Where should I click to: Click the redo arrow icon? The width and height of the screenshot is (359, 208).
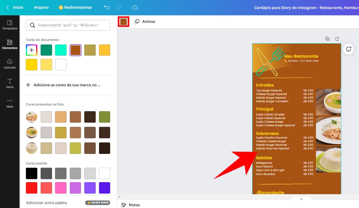tap(119, 7)
